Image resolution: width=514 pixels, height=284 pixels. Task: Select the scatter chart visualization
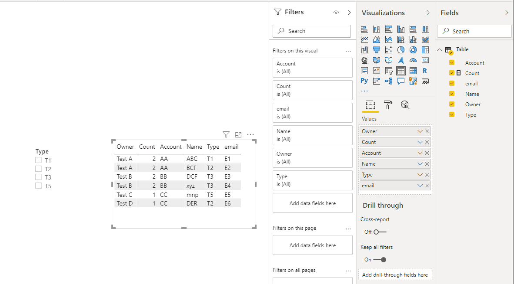388,50
